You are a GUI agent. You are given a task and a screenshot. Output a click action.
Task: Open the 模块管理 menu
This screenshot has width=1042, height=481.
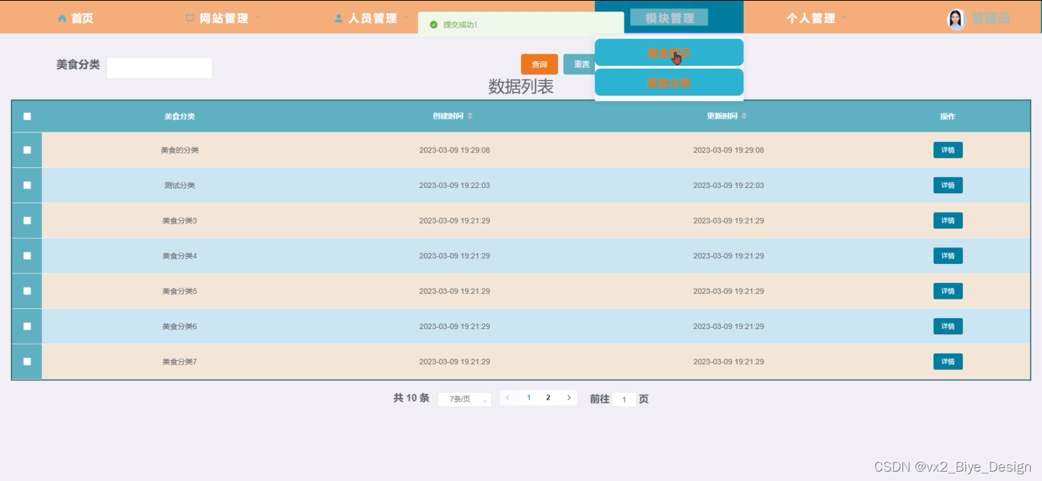coord(669,18)
